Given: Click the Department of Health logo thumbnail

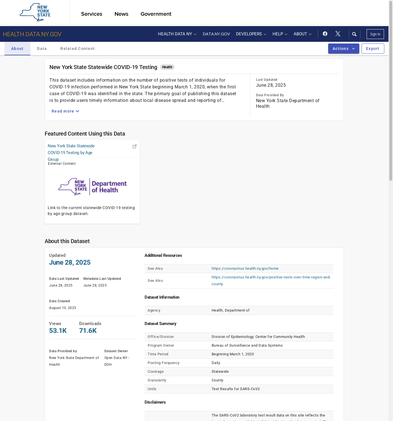Looking at the screenshot, I should pyautogui.click(x=92, y=187).
